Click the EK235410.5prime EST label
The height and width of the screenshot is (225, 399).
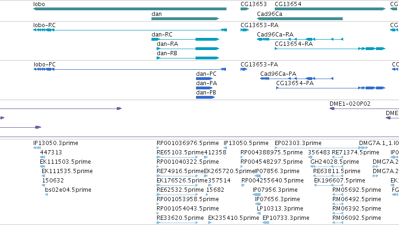coord(233,218)
